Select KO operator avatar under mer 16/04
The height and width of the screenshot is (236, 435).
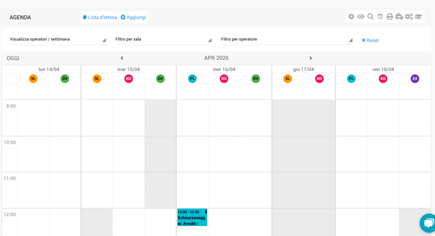click(224, 78)
